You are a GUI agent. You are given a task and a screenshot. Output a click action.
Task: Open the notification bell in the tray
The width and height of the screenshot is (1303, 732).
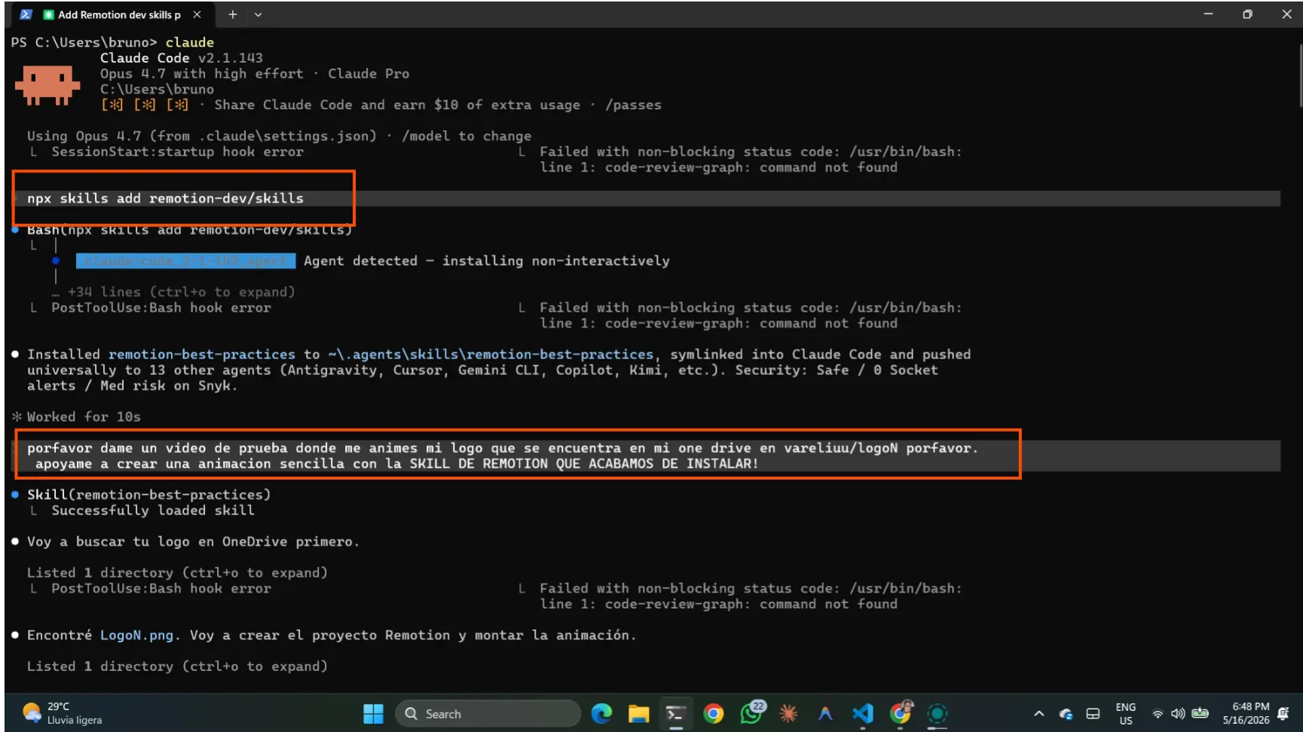coord(1283,713)
